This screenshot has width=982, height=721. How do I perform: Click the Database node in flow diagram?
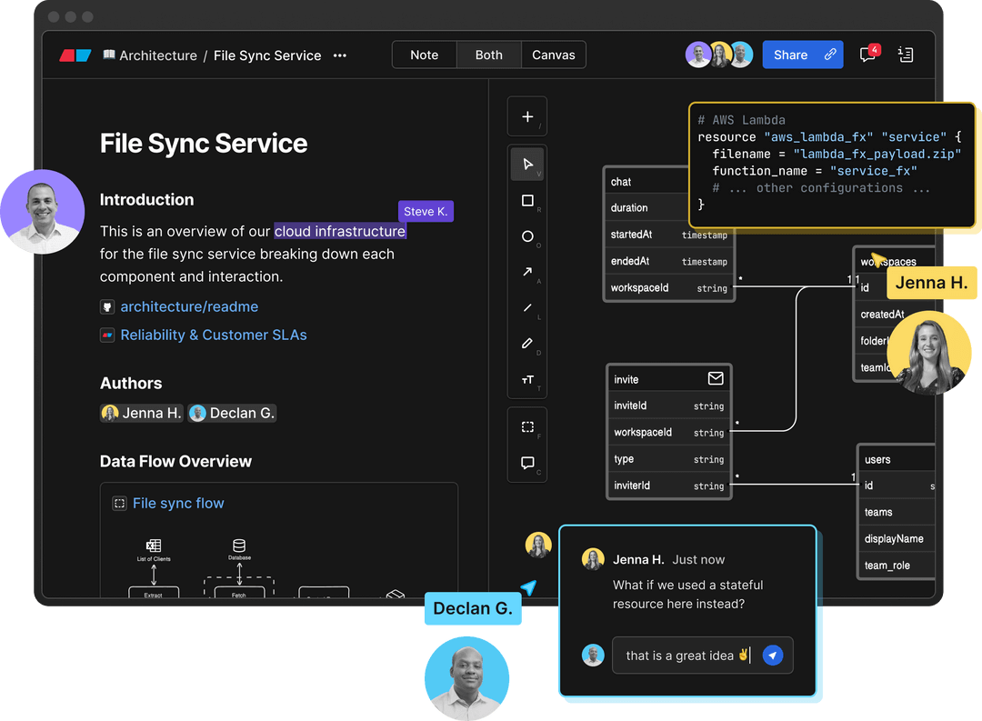coord(239,549)
